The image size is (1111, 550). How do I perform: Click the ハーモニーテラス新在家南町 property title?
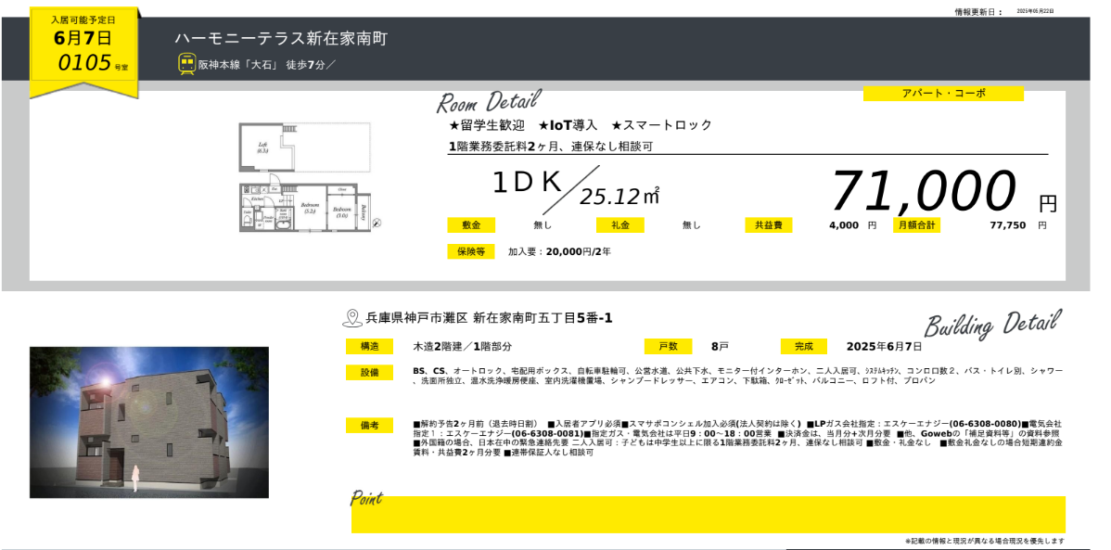pyautogui.click(x=281, y=39)
